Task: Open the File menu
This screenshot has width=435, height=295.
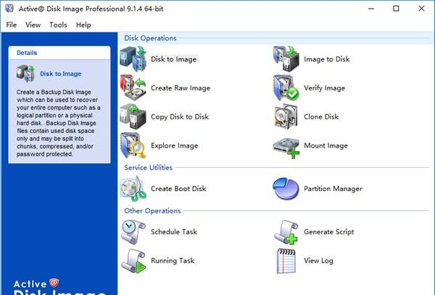Action: pyautogui.click(x=12, y=25)
